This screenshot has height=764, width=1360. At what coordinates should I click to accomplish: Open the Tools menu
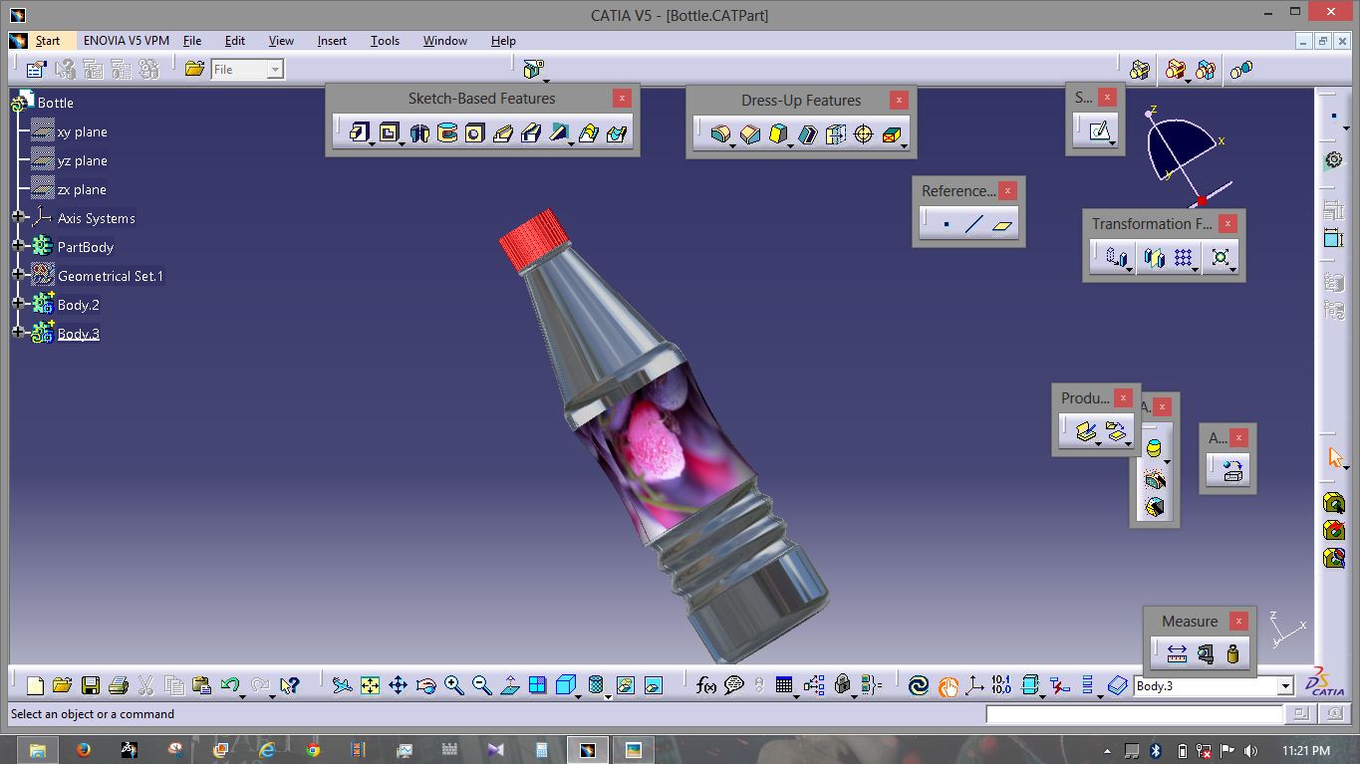click(x=385, y=41)
